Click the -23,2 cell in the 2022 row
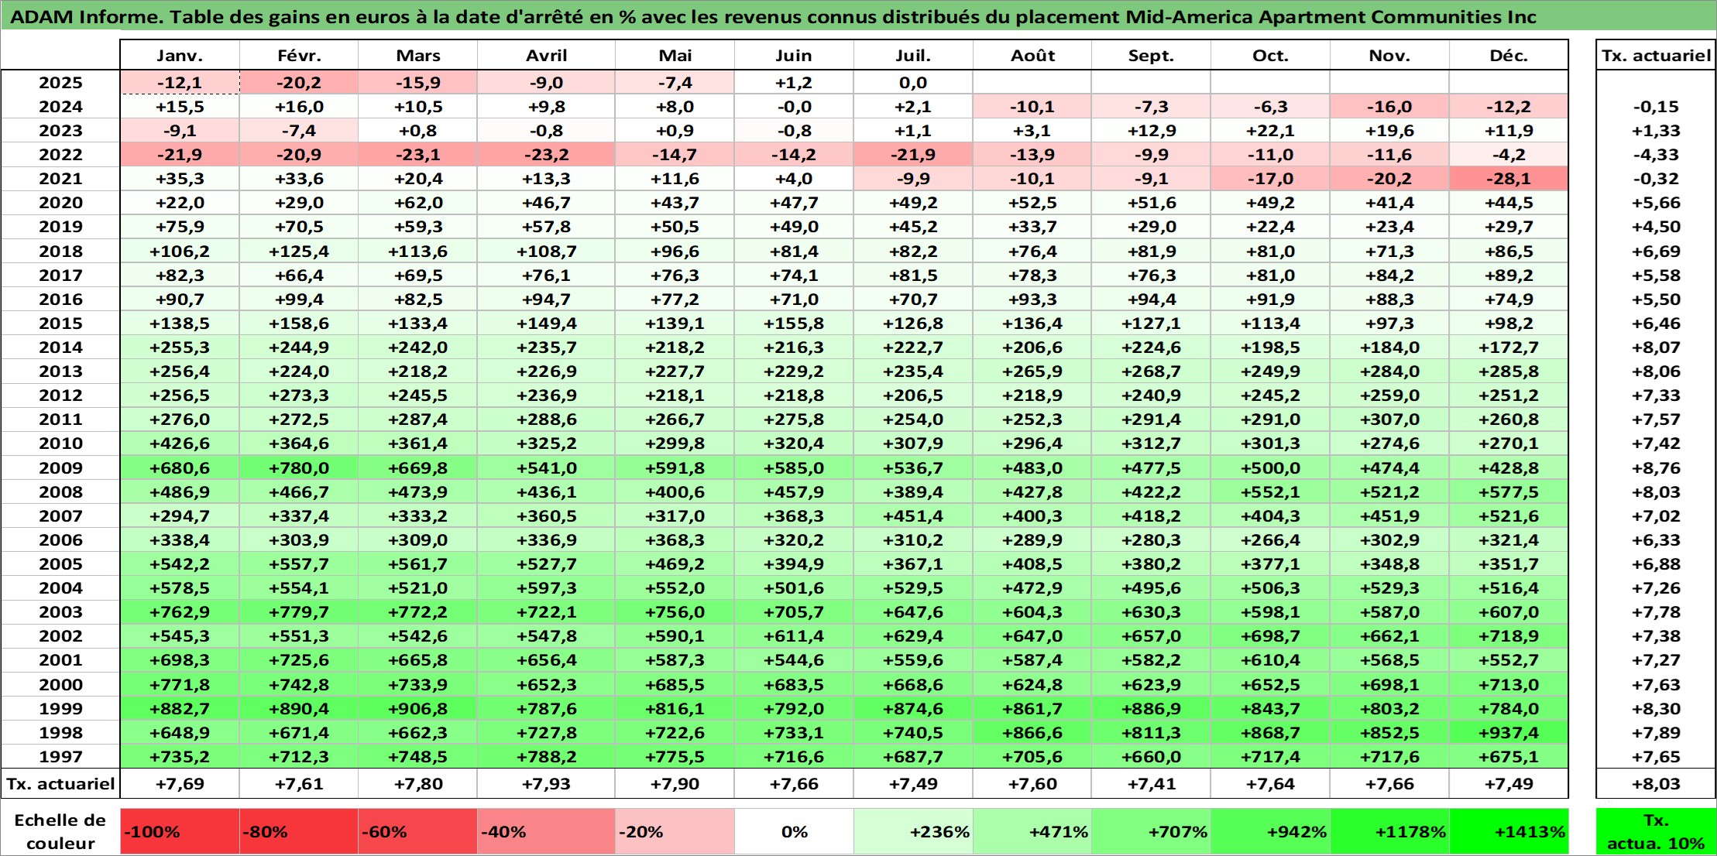This screenshot has width=1717, height=856. click(547, 155)
